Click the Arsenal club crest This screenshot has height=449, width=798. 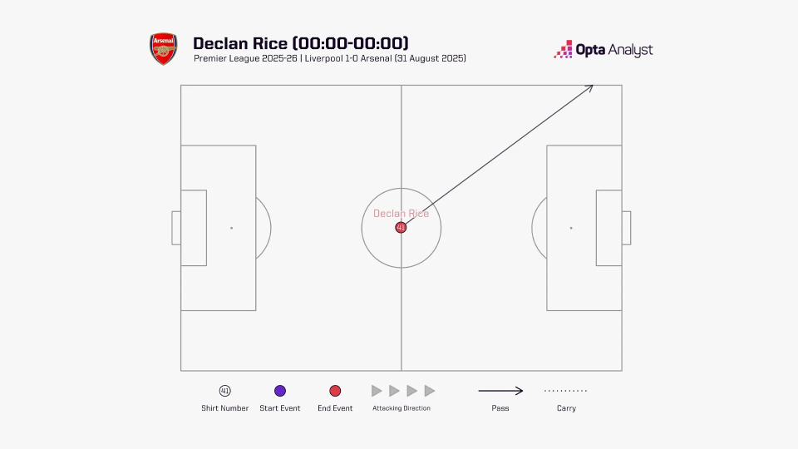click(164, 49)
